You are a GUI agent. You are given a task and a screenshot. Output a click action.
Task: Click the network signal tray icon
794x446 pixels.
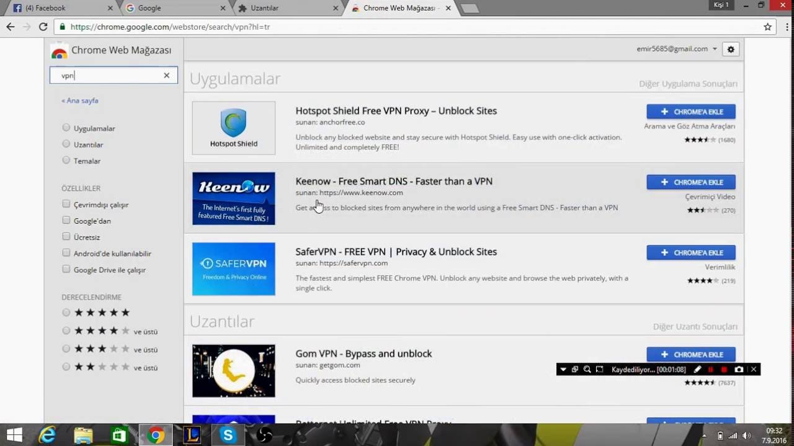733,435
